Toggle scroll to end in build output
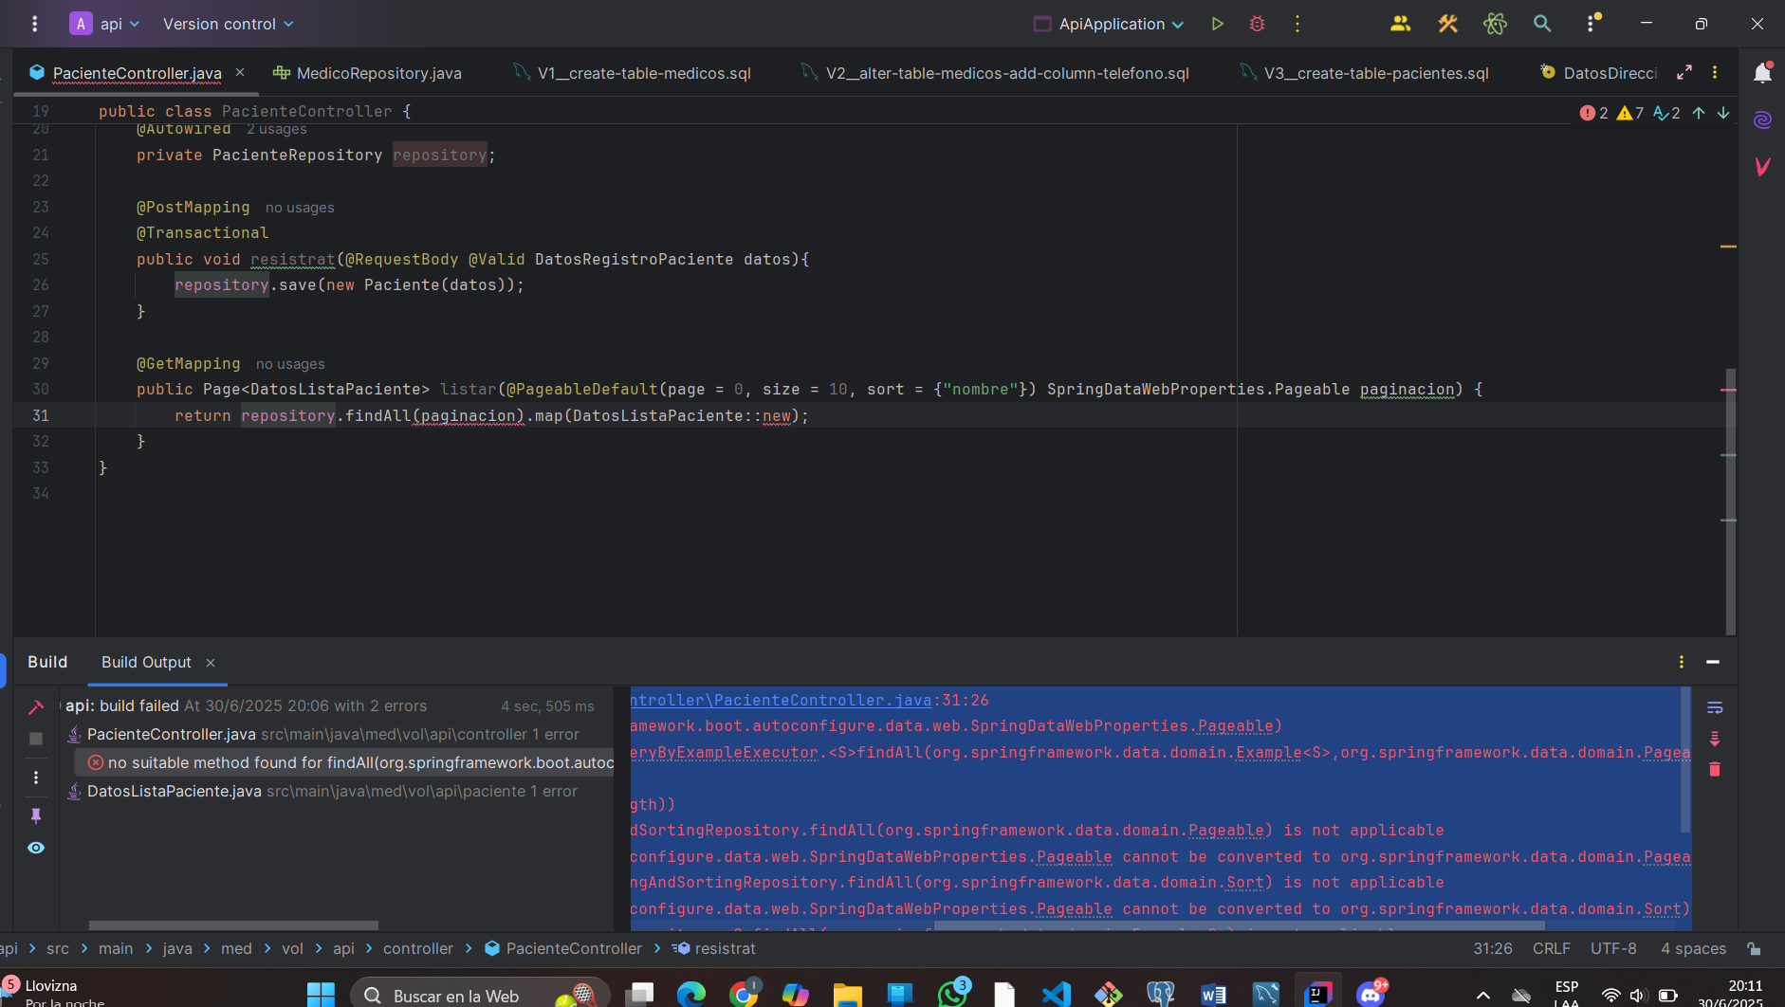 1715,739
